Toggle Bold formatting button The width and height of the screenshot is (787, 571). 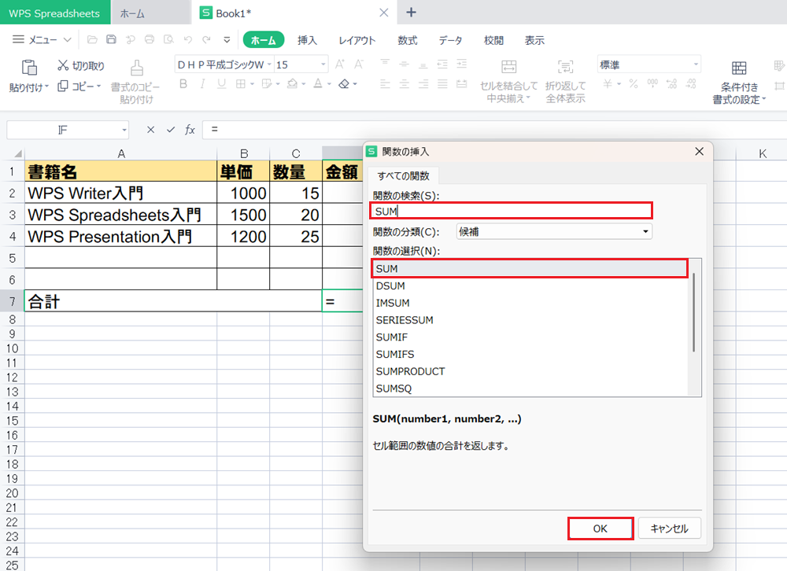click(x=183, y=84)
